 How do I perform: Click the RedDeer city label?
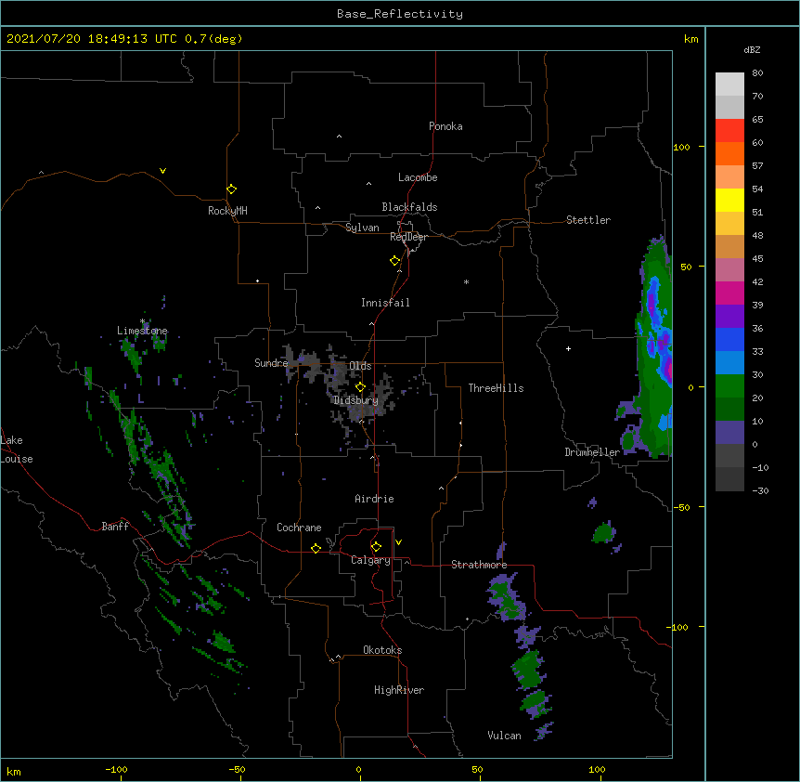point(408,237)
